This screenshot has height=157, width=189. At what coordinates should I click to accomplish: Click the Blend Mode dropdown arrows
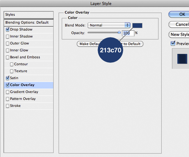pyautogui.click(x=127, y=25)
